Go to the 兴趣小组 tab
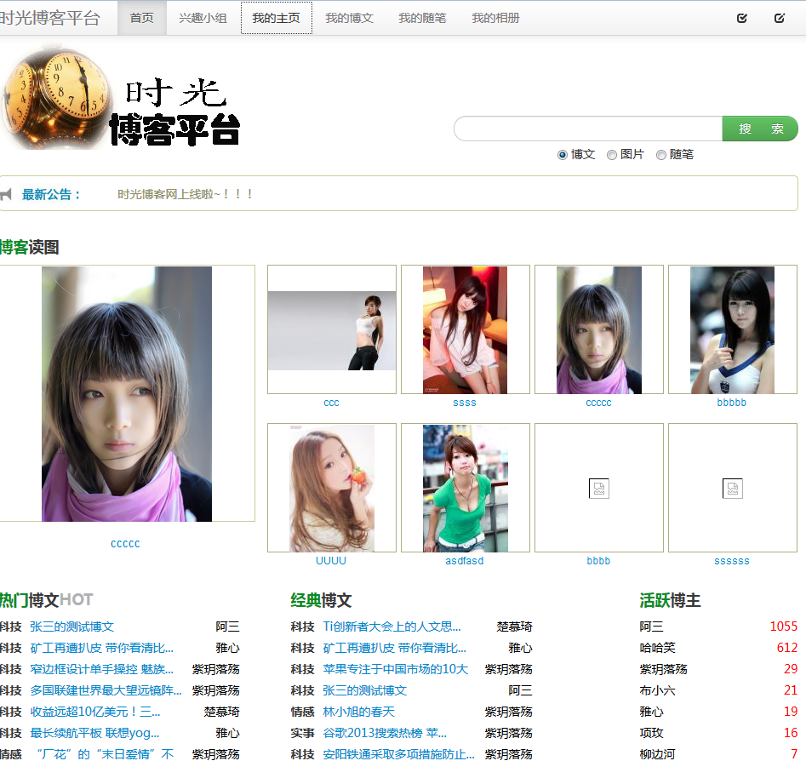This screenshot has height=761, width=806. pyautogui.click(x=203, y=18)
